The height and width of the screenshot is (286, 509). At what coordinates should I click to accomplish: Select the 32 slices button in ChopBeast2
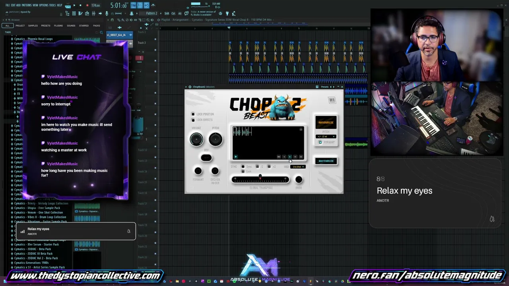pyautogui.click(x=301, y=157)
